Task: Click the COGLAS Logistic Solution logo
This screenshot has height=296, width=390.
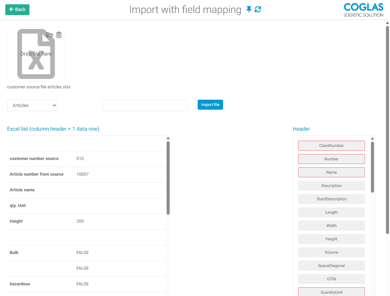Action: pos(363,10)
